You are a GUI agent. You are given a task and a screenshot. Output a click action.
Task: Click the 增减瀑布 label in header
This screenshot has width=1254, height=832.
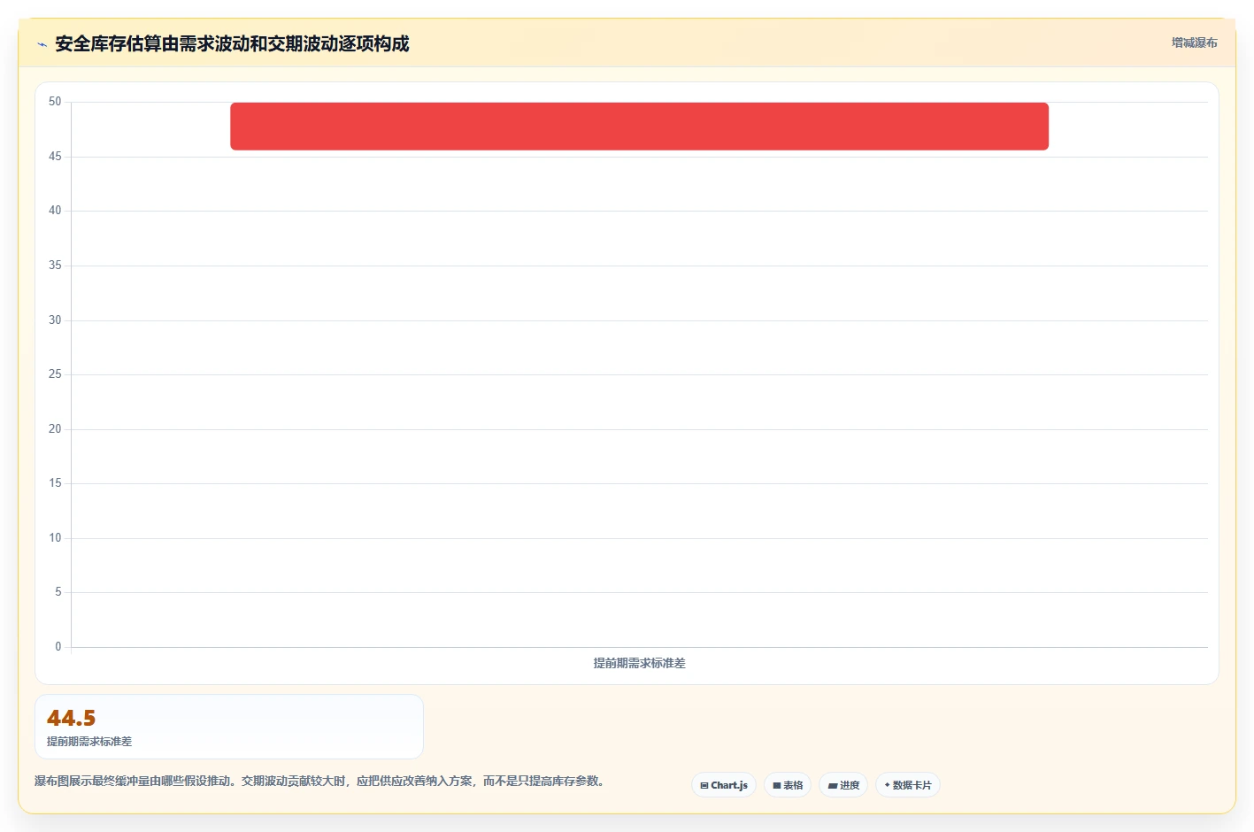coord(1194,42)
